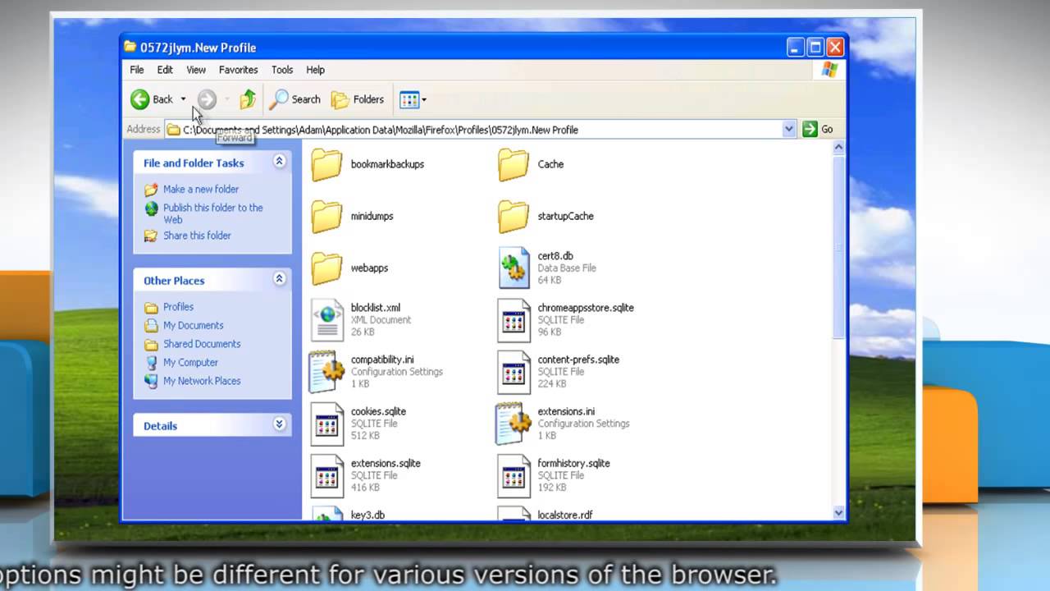Click the Go button
This screenshot has width=1050, height=591.
coord(818,129)
